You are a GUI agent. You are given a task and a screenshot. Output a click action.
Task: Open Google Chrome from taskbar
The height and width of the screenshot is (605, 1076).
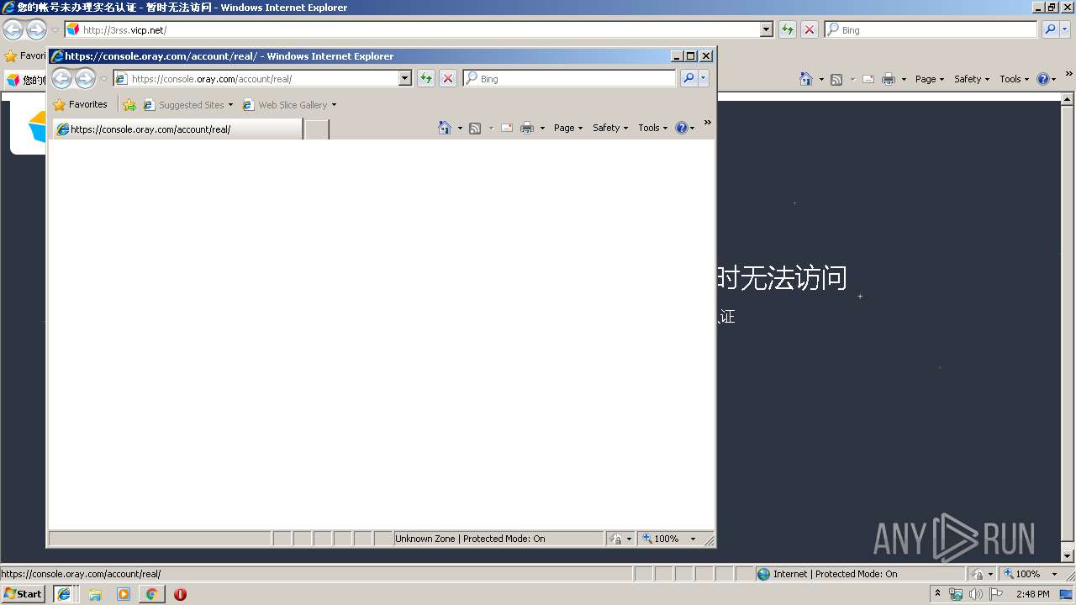coord(152,594)
